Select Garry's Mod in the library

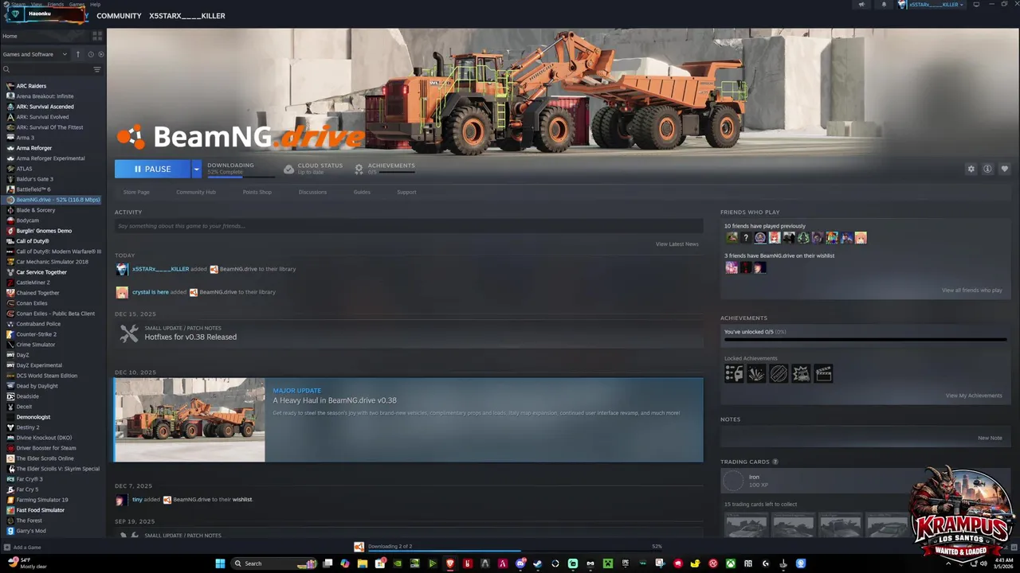tap(31, 531)
